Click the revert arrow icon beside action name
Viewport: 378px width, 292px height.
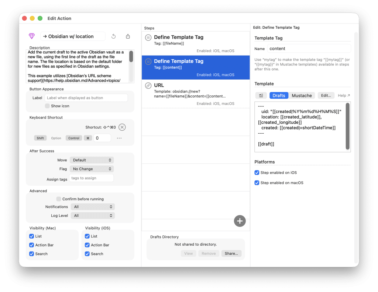pyautogui.click(x=114, y=36)
